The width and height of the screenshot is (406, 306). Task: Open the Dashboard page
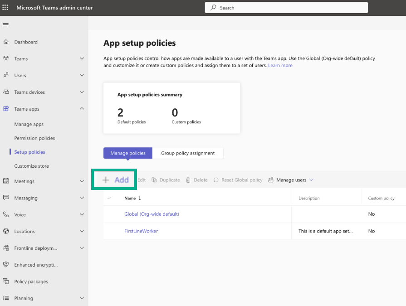click(26, 42)
